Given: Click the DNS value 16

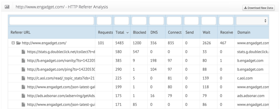Looking at the screenshot, I should [x=152, y=96].
